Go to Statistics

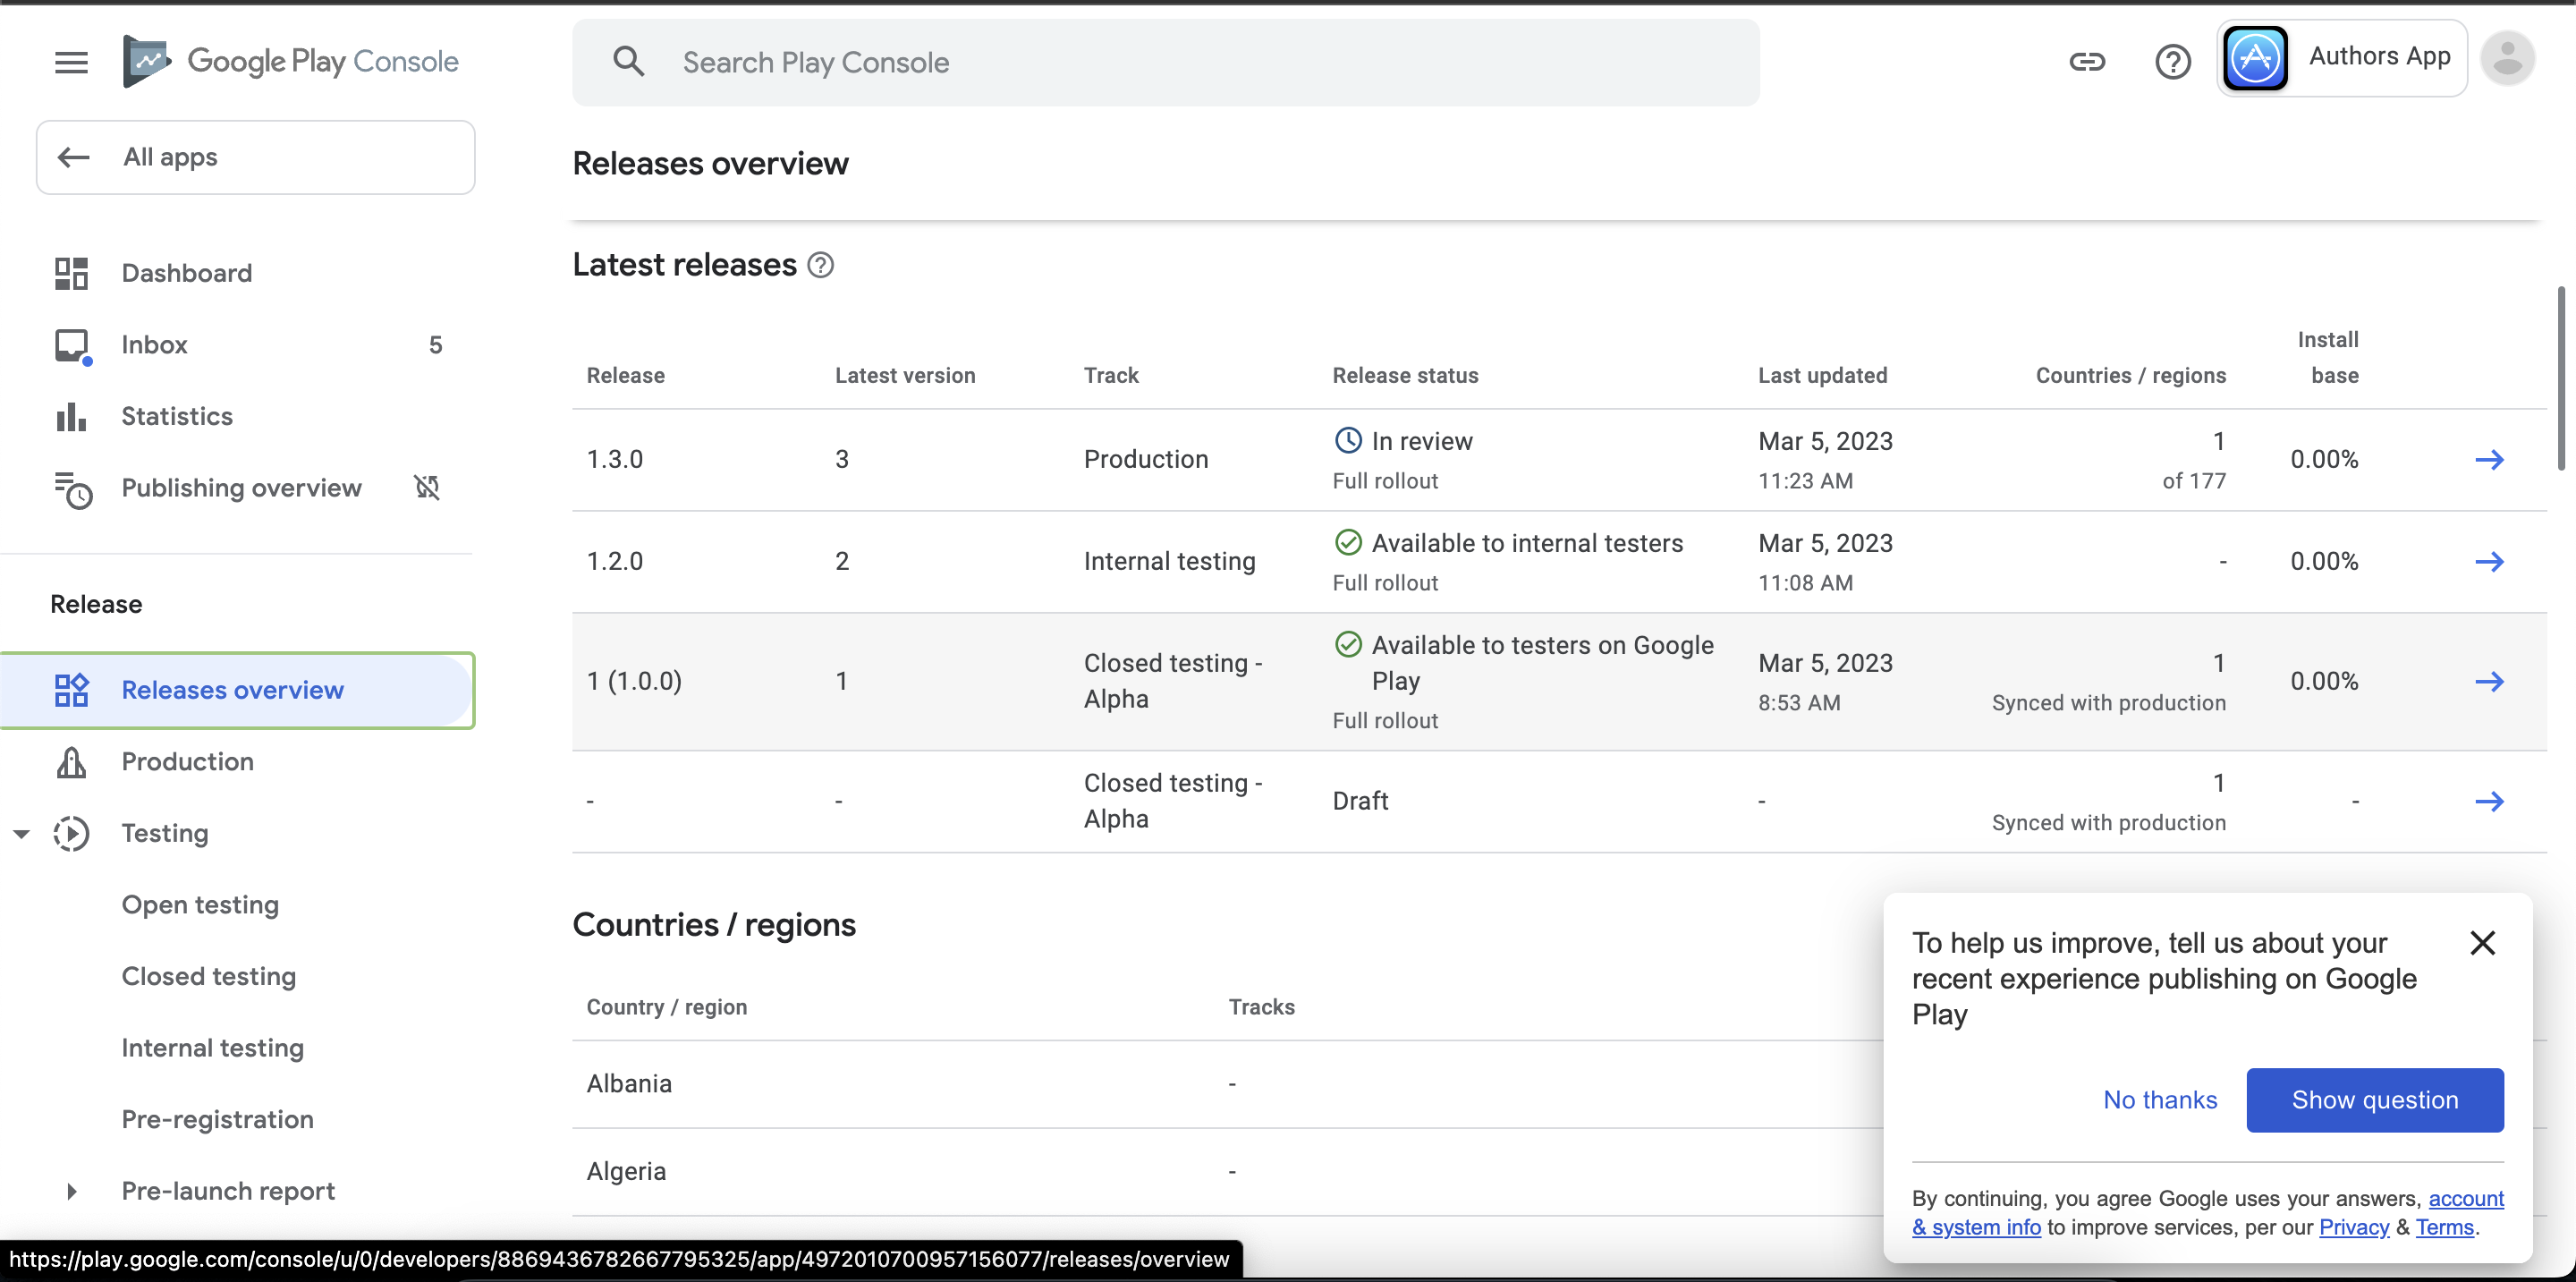(177, 416)
